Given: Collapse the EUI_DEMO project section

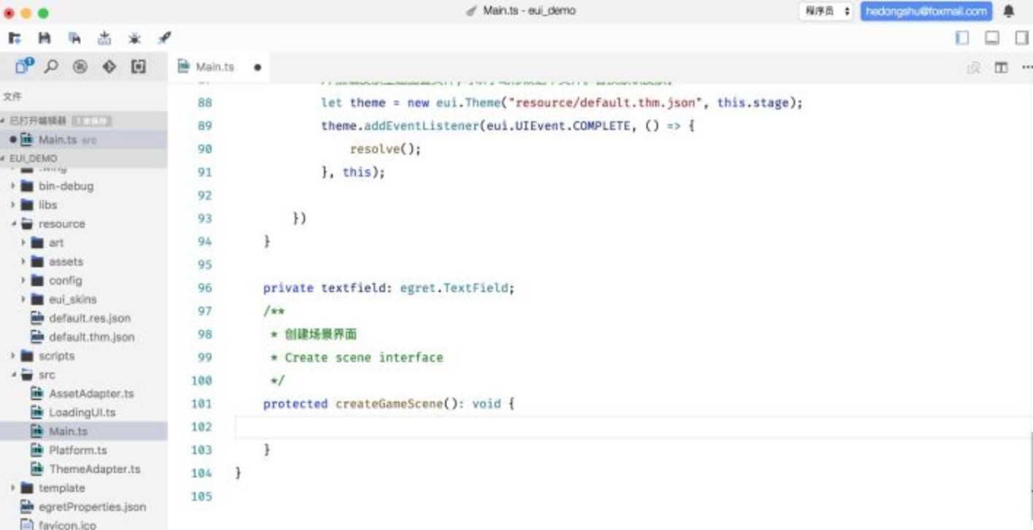Looking at the screenshot, I should tap(4, 158).
